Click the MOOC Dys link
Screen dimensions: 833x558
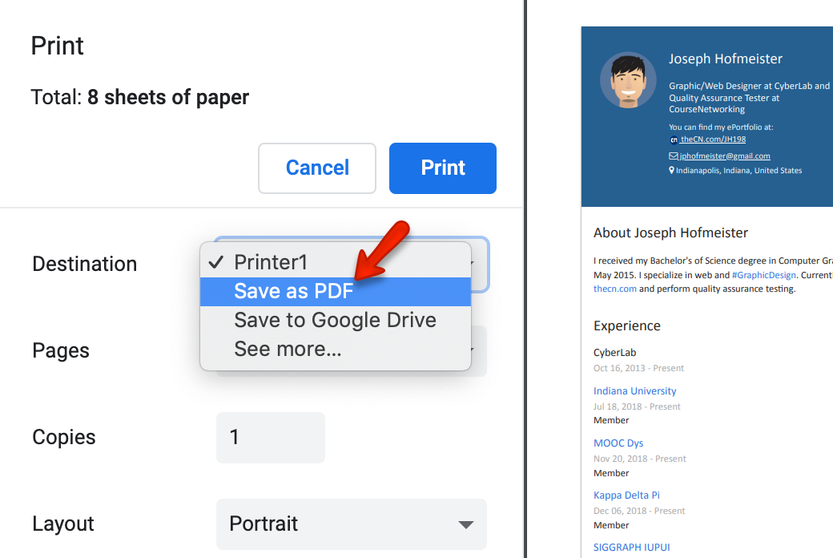618,443
